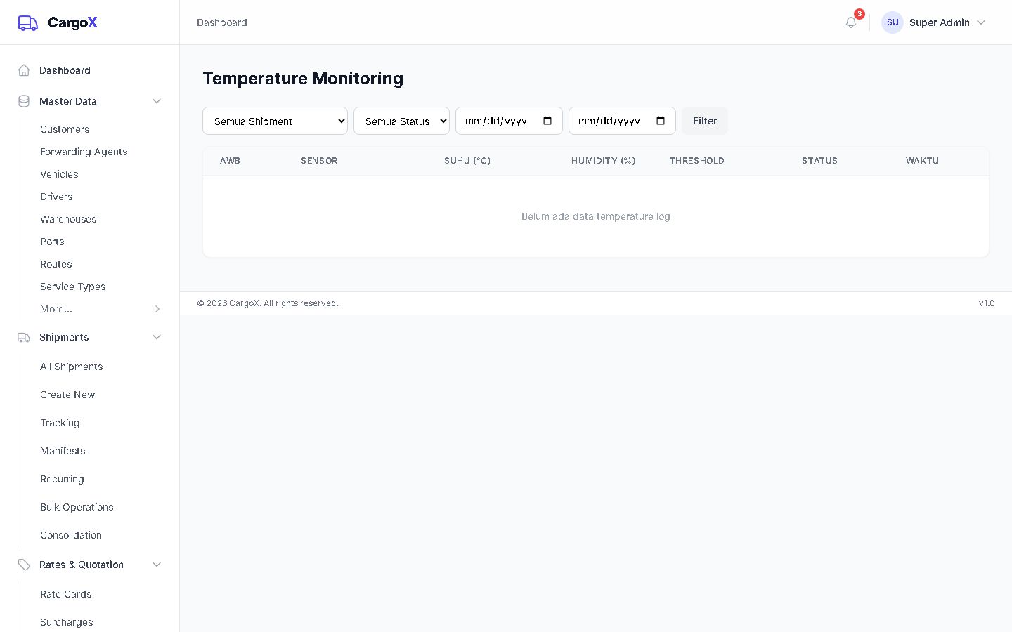
Task: Click the Temperature Monitoring heading
Action: pyautogui.click(x=303, y=79)
